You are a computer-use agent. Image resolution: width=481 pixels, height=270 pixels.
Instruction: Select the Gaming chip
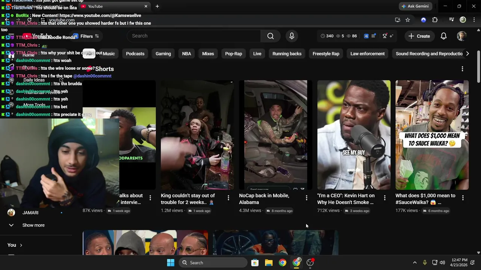click(x=163, y=54)
